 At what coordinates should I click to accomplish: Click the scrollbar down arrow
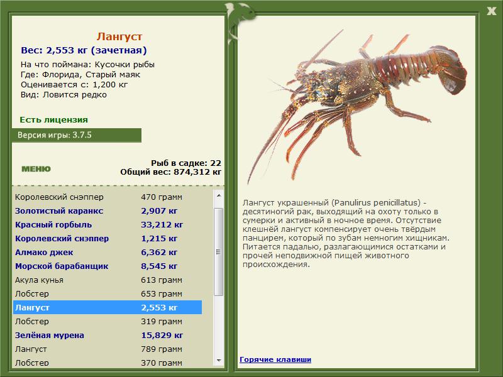click(219, 360)
